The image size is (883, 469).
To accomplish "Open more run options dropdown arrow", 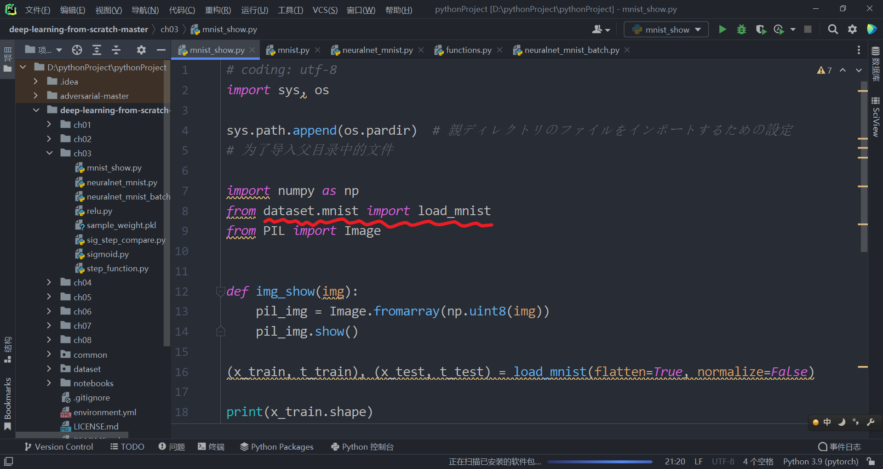I will (793, 29).
